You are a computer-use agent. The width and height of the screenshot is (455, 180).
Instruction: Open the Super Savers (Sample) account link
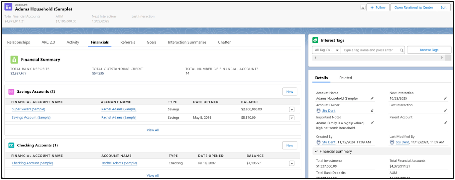(28, 109)
